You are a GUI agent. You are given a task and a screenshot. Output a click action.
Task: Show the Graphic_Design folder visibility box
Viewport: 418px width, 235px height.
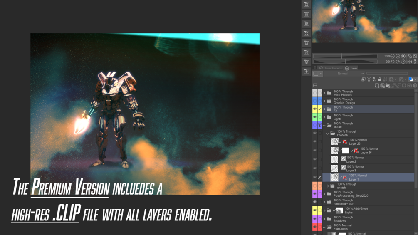coord(315,101)
